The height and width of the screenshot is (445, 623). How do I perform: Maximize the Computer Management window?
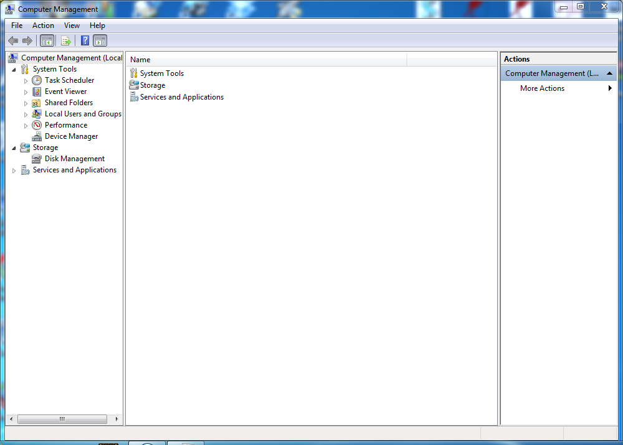(x=581, y=6)
